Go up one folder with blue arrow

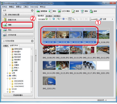[54, 19]
